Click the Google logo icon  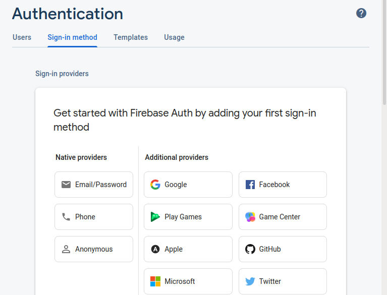[x=155, y=185]
